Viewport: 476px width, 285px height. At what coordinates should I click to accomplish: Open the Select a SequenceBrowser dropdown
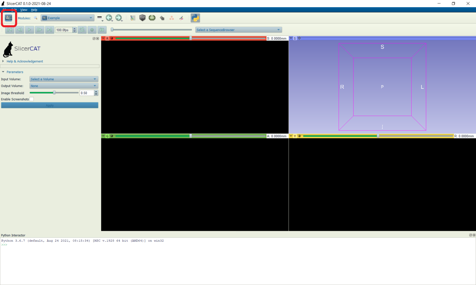coord(238,29)
